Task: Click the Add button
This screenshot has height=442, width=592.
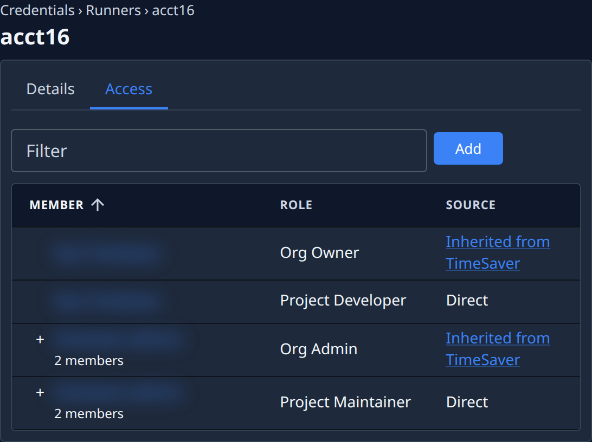Action: click(x=468, y=148)
